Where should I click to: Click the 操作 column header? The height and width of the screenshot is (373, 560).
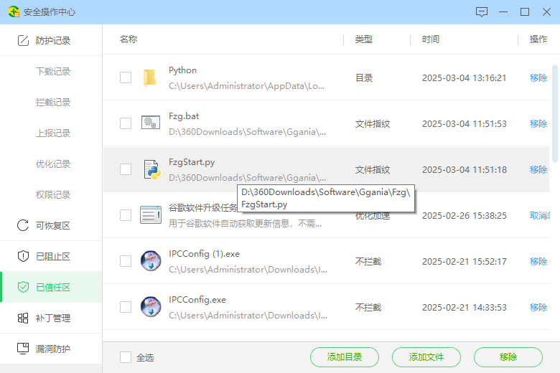[538, 39]
